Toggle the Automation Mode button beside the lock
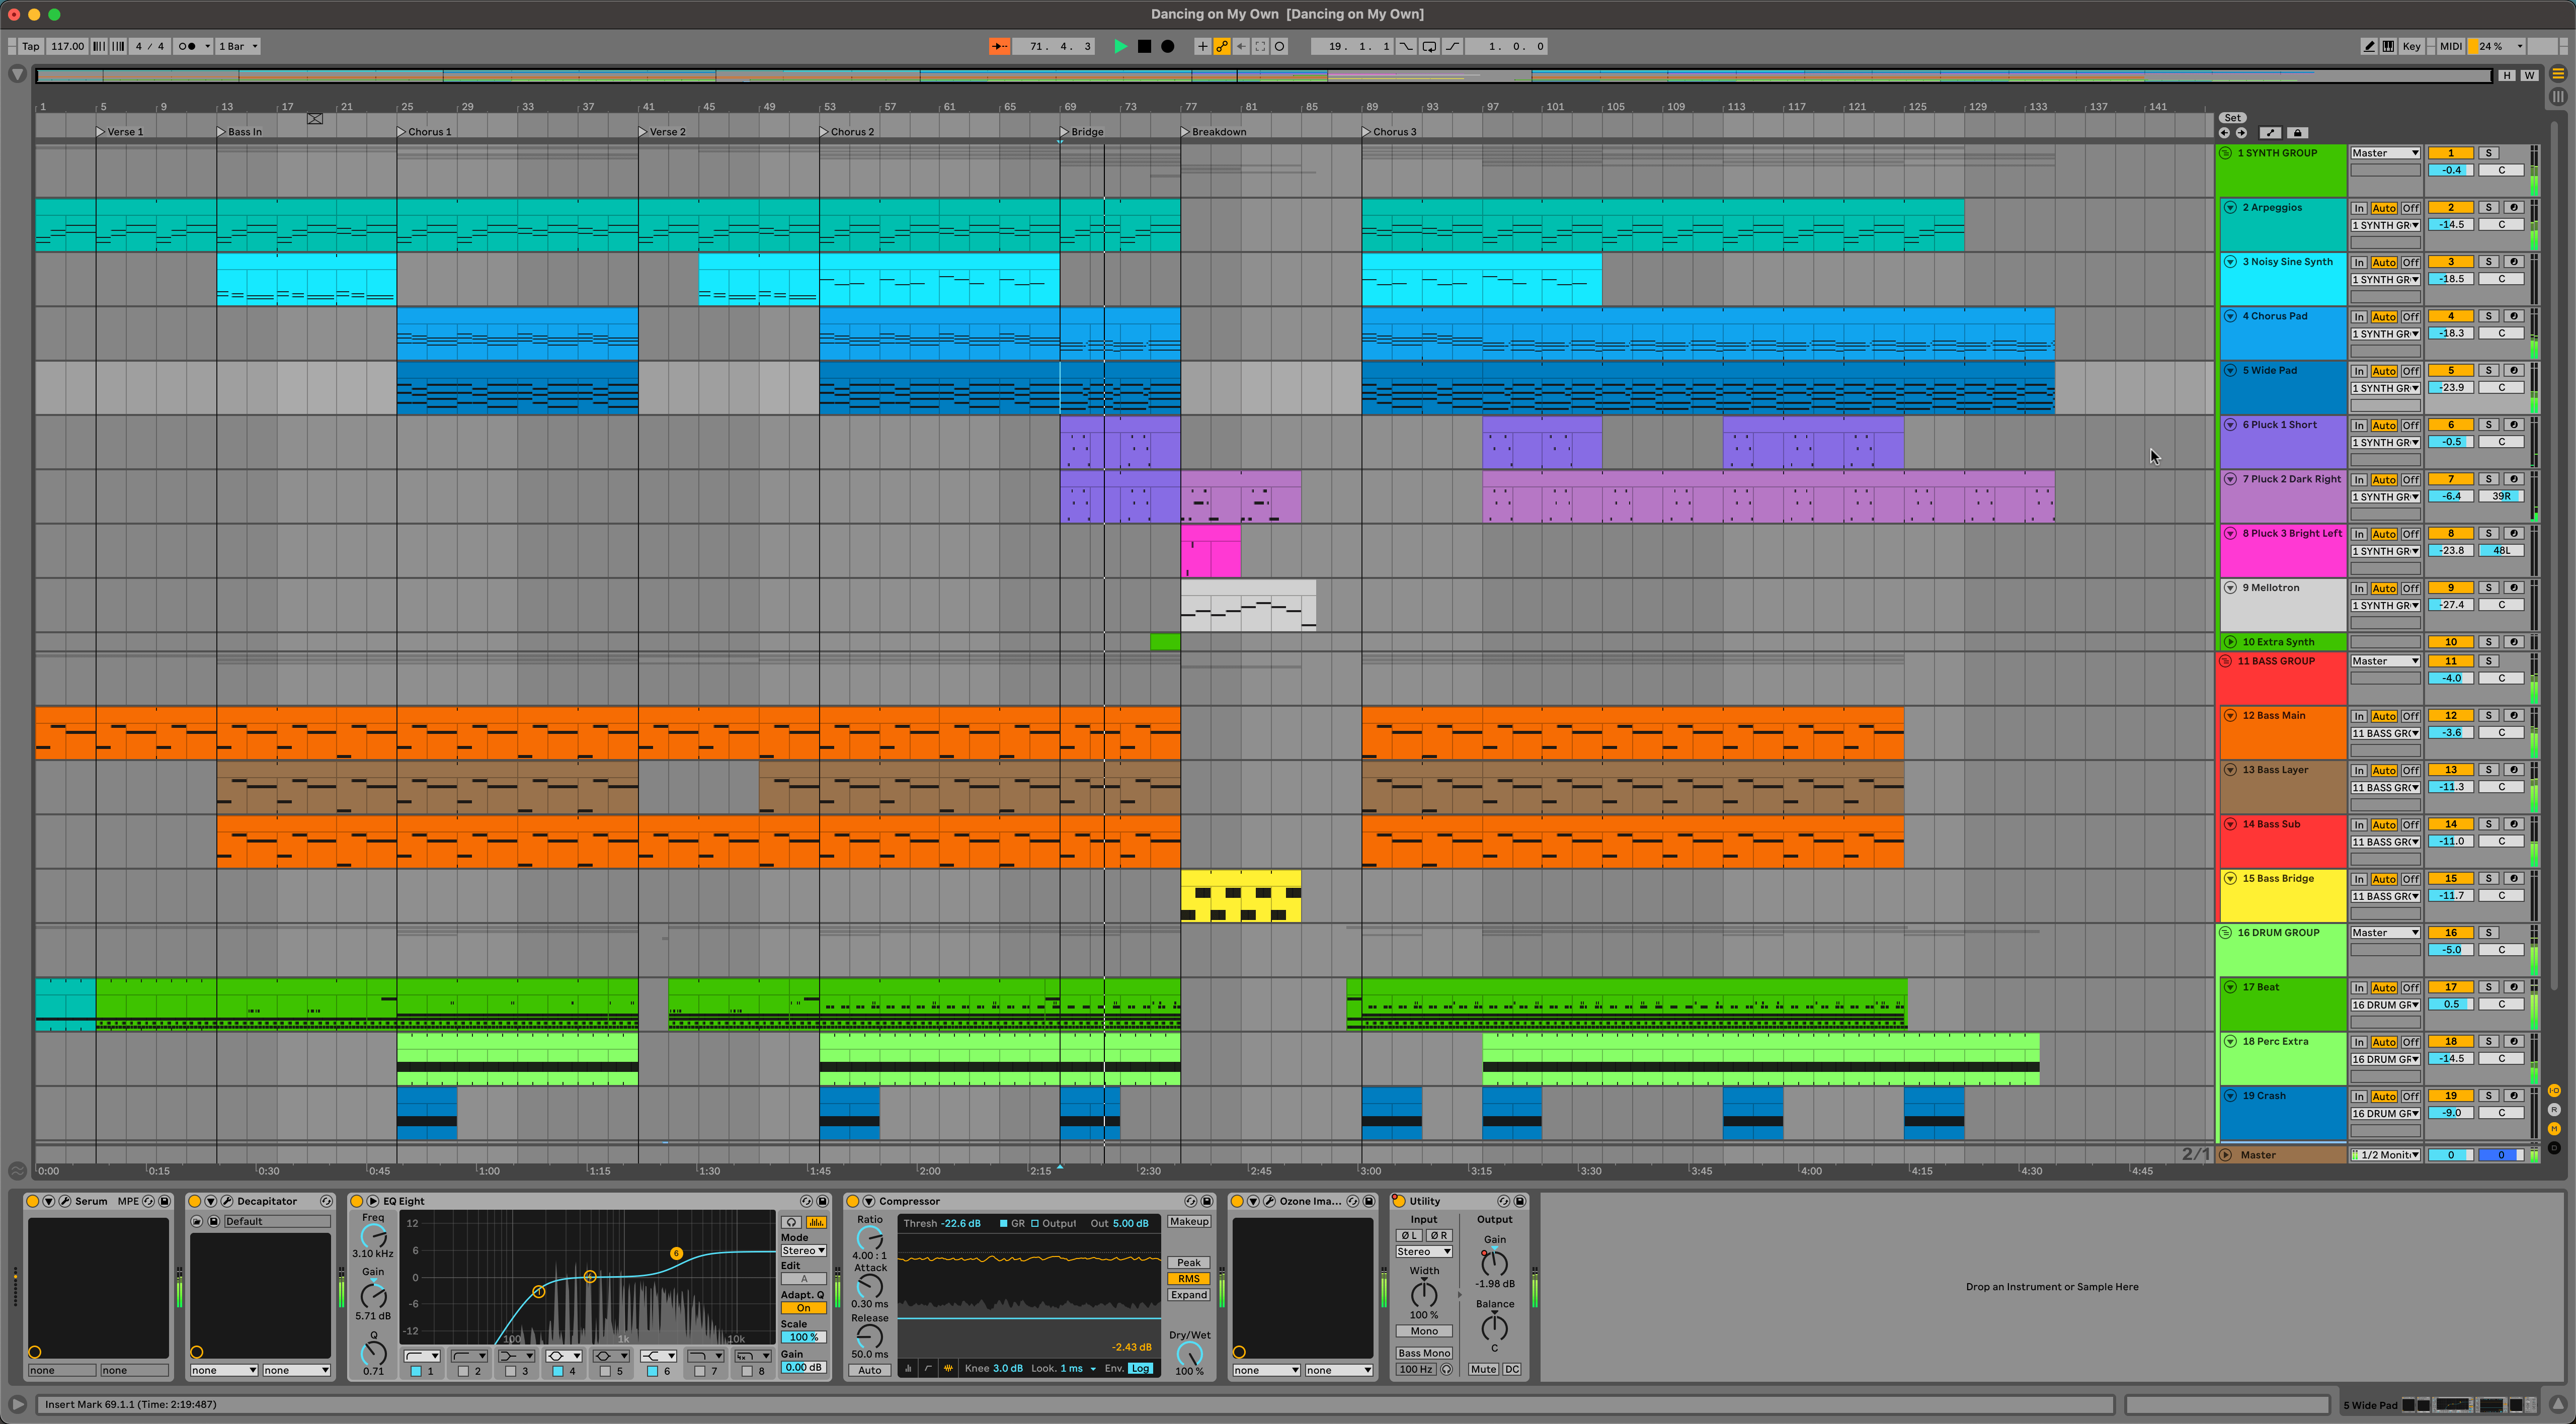Image resolution: width=2576 pixels, height=1424 pixels. pyautogui.click(x=2270, y=133)
